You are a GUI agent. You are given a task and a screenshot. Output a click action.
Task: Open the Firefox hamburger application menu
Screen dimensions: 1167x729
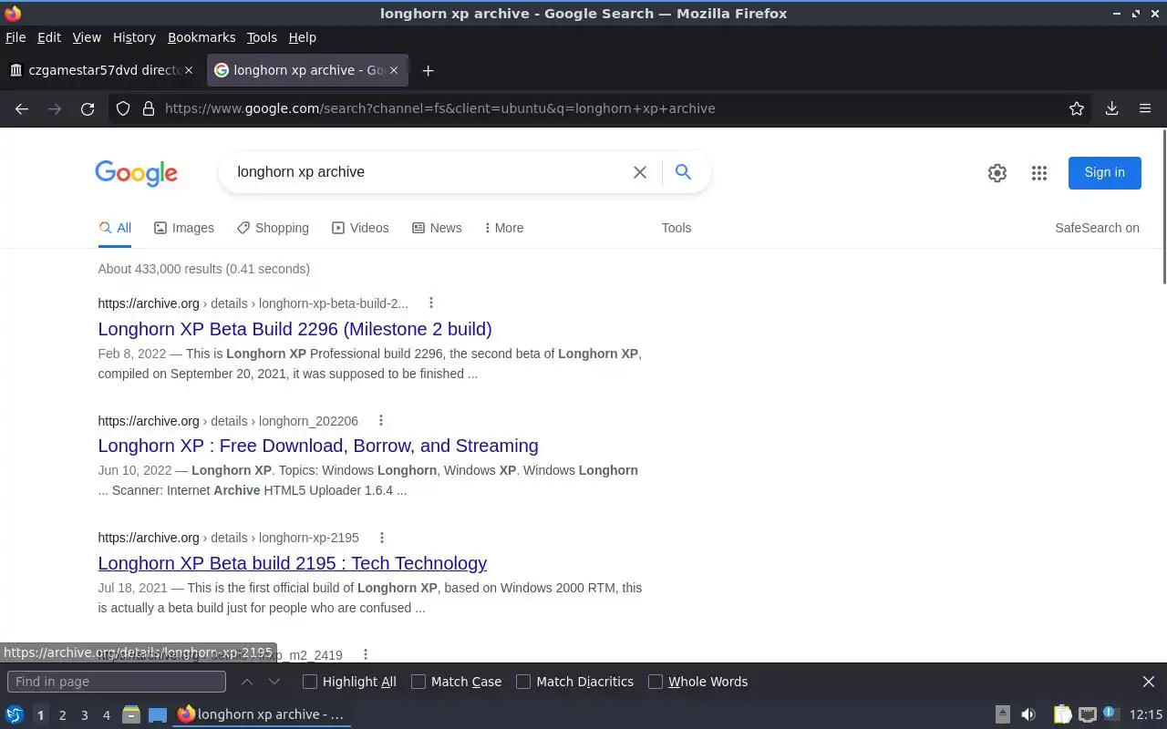pyautogui.click(x=1145, y=108)
